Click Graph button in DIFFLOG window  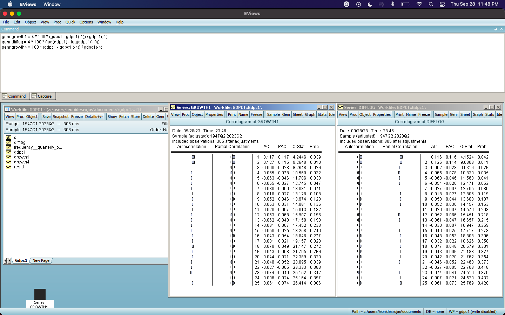click(477, 114)
